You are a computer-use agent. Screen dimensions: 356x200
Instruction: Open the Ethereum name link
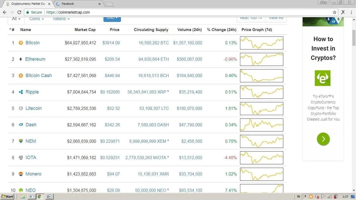(x=35, y=59)
